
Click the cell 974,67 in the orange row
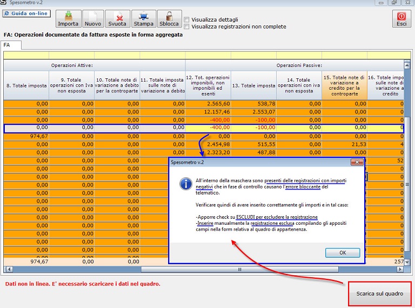26,136
